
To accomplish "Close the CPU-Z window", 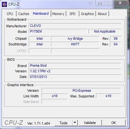I will tap(120, 3).
